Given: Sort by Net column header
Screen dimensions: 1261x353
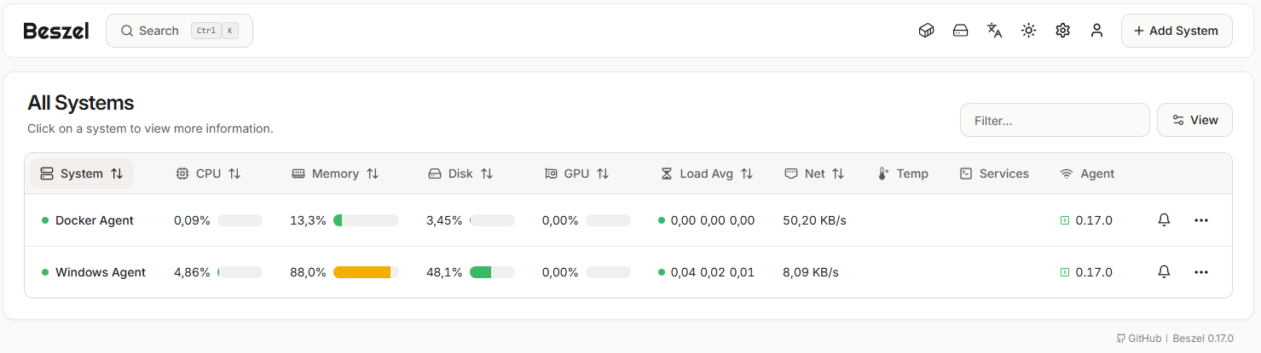Looking at the screenshot, I should coord(814,174).
